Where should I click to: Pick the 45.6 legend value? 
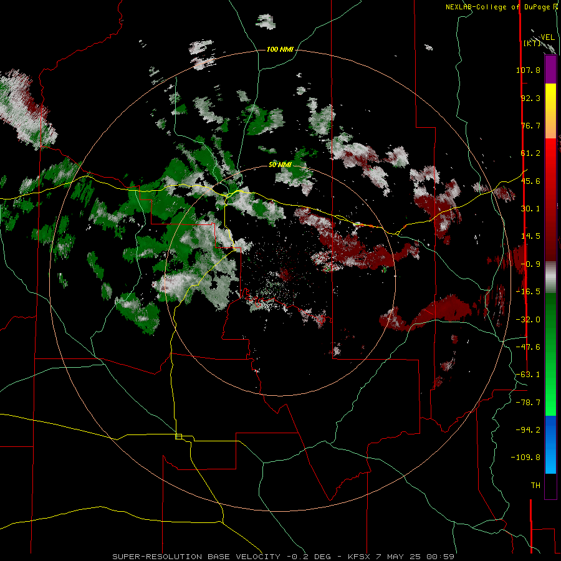click(x=530, y=181)
